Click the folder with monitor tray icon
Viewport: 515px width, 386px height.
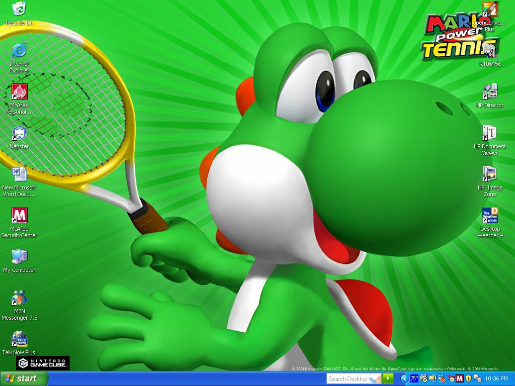pos(433,379)
